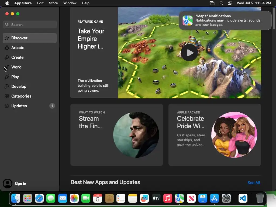276x207 pixels.
Task: Open the Trash from the Dock
Action: tap(260, 198)
